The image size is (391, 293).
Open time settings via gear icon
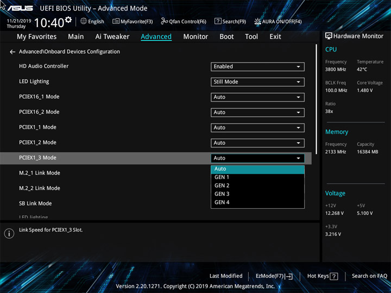[x=68, y=20]
